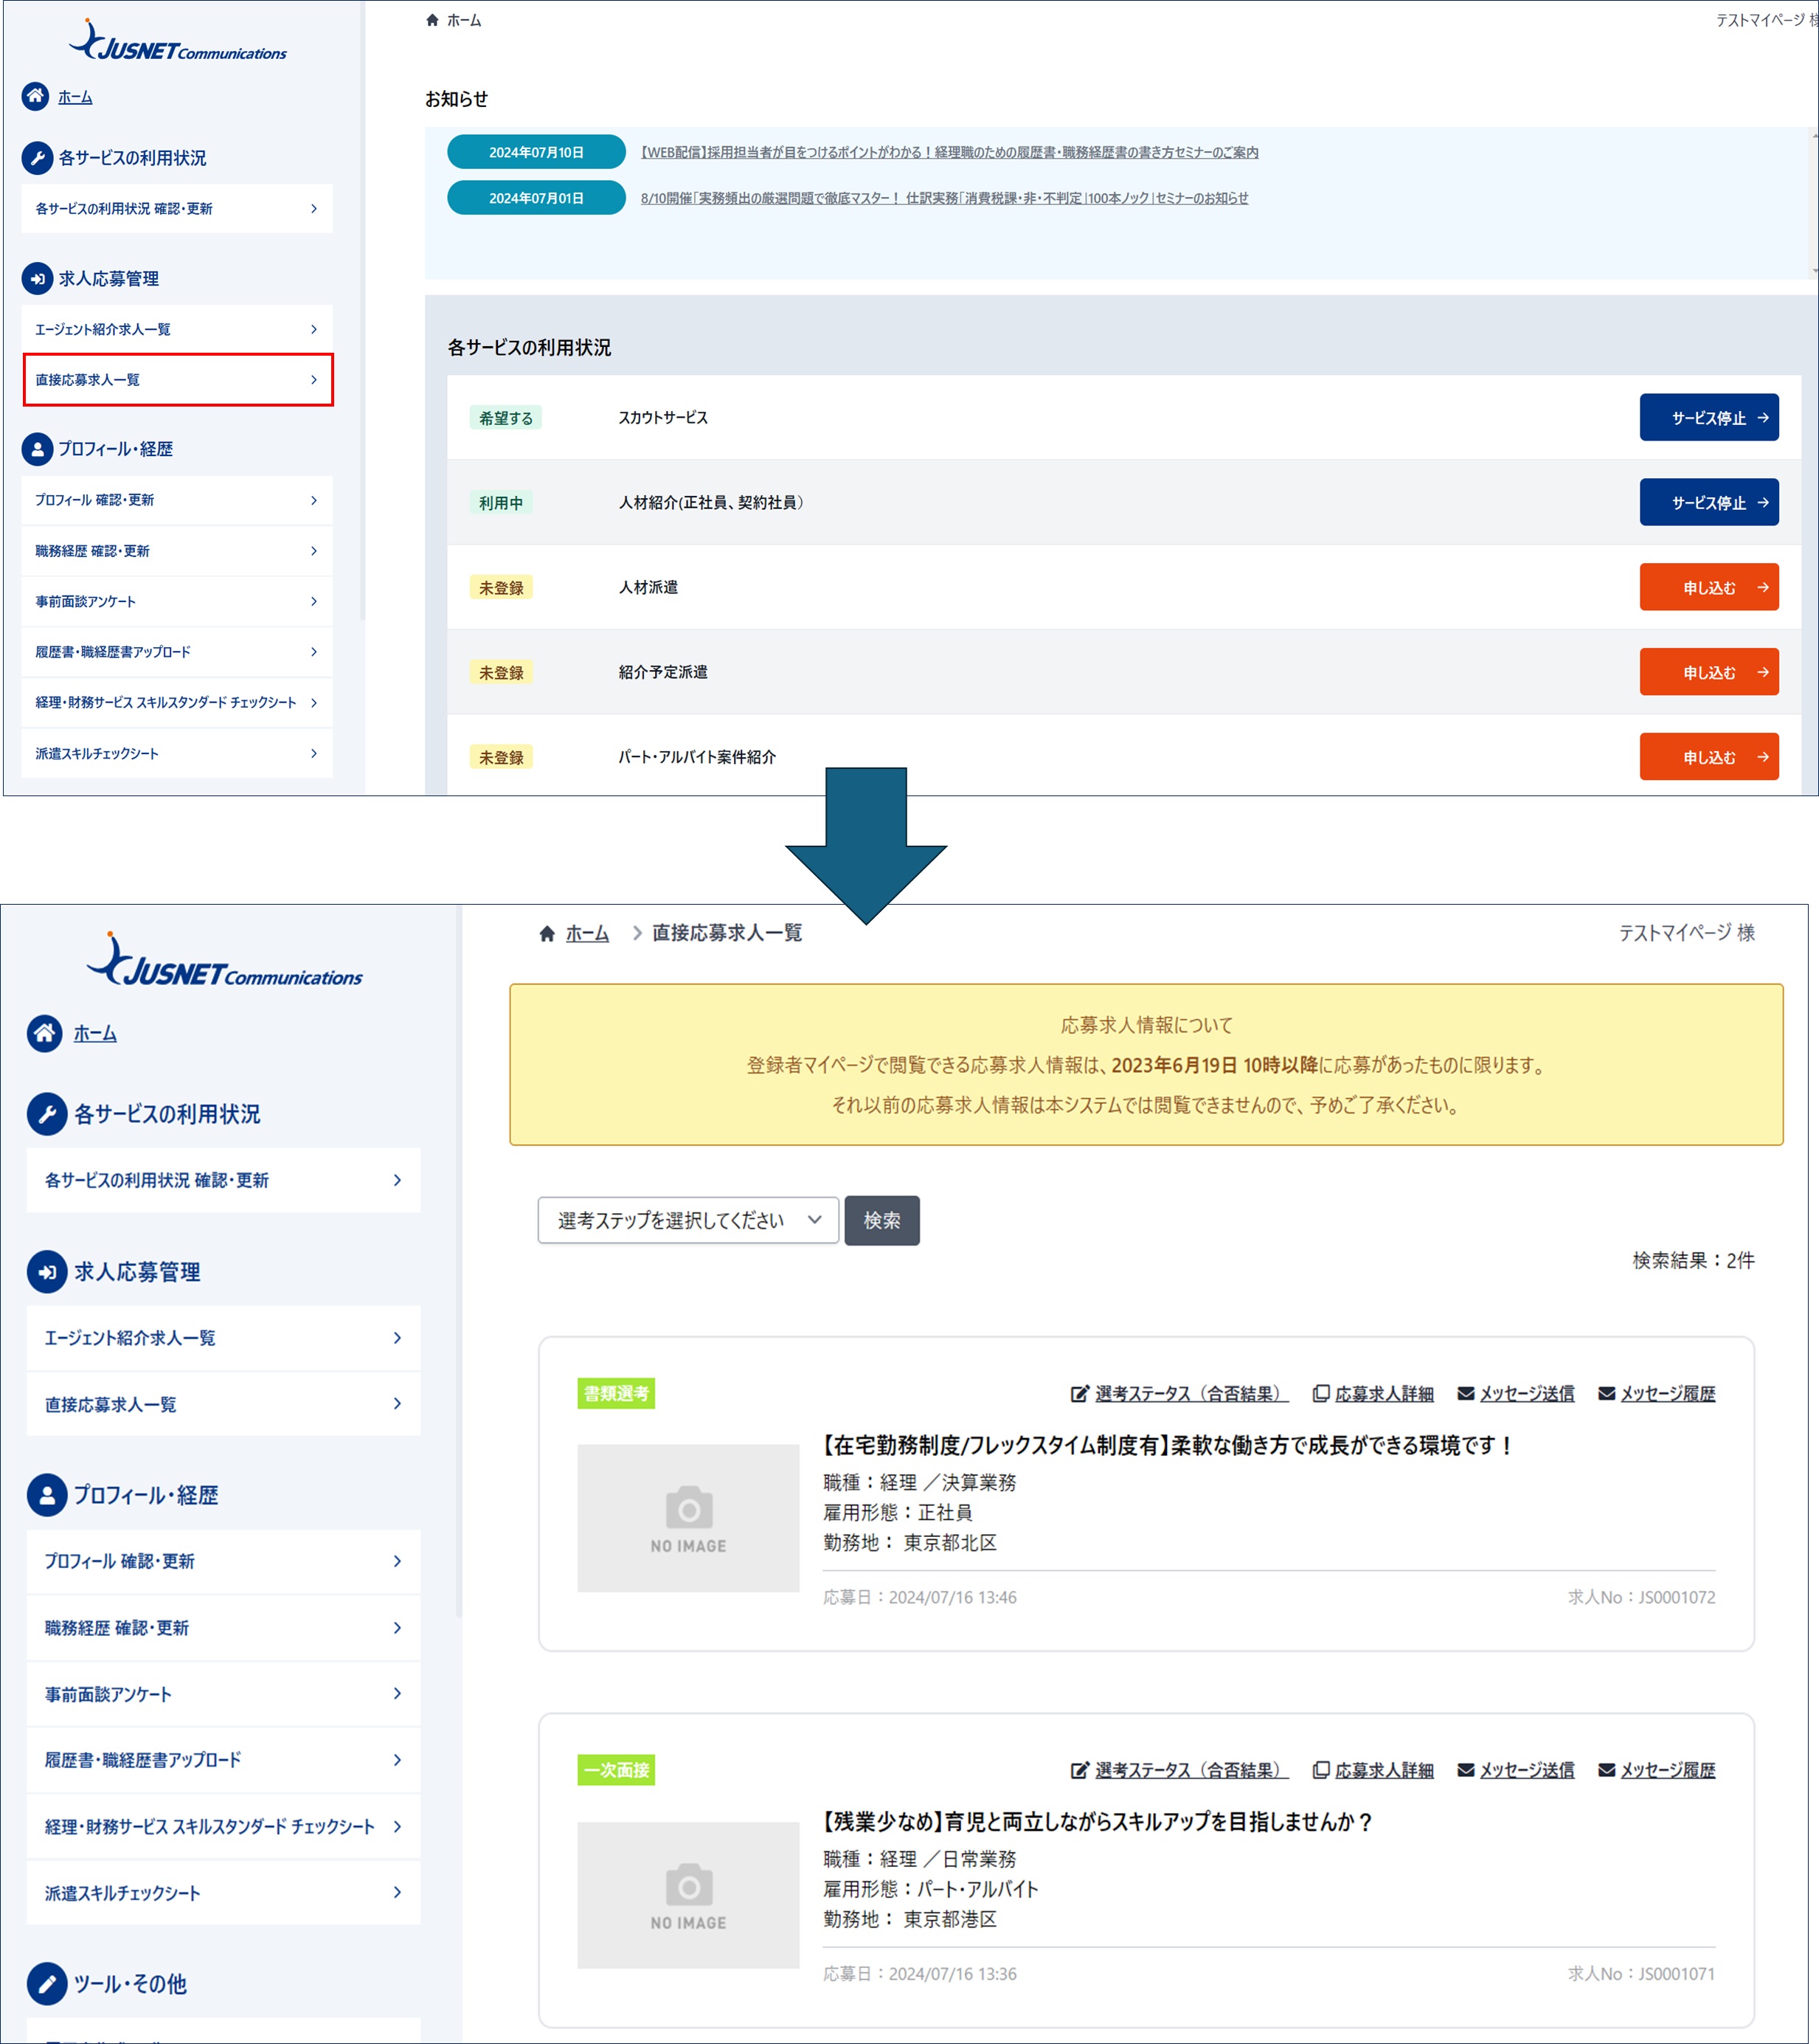
Task: Click the login-arrow icon beside 求人応募管理 in the Home page sidebar
Action: point(37,278)
